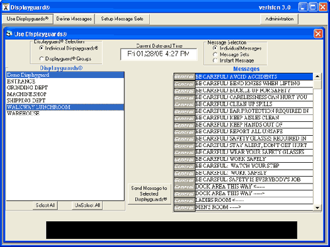
Task: Click the Use Displayguards window icon
Action: click(9, 33)
